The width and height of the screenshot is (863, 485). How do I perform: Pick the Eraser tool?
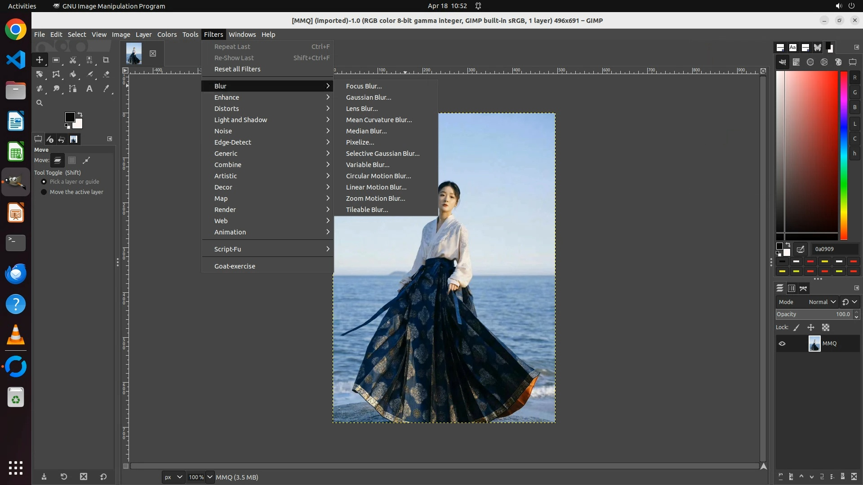point(106,74)
